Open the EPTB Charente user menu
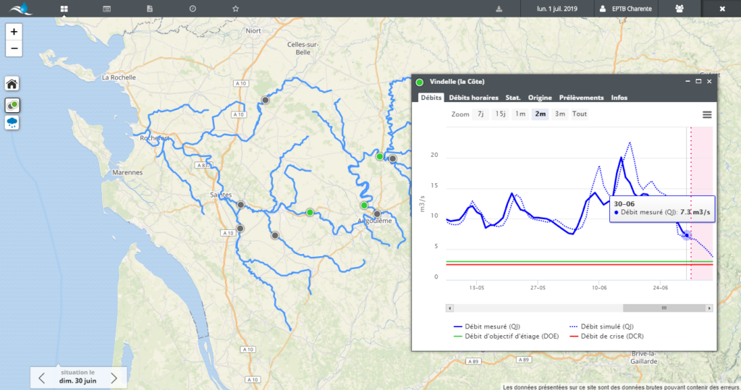 (x=626, y=9)
